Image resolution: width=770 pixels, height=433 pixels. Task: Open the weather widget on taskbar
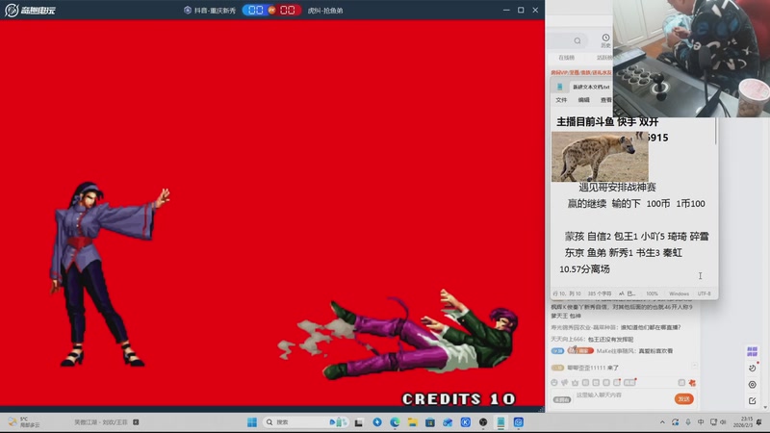(24, 422)
